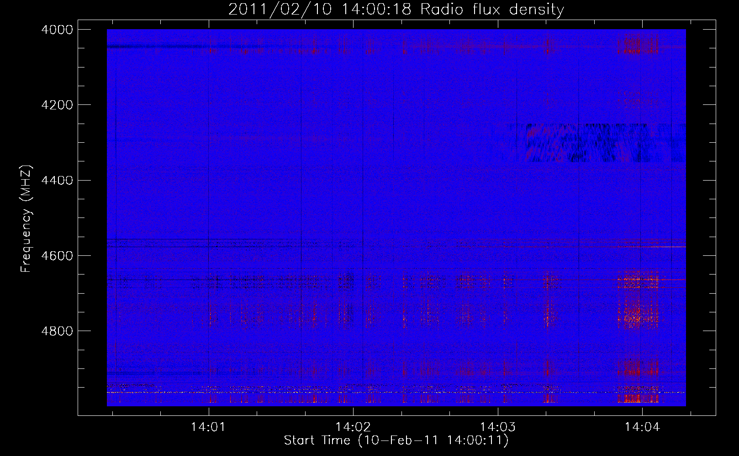Select the 4200 frequency axis label
Viewport: 739px width, 456px height.
pyautogui.click(x=57, y=105)
